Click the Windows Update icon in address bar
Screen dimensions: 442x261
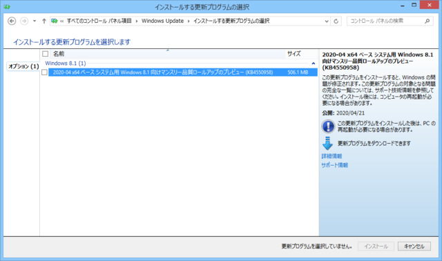click(x=55, y=21)
